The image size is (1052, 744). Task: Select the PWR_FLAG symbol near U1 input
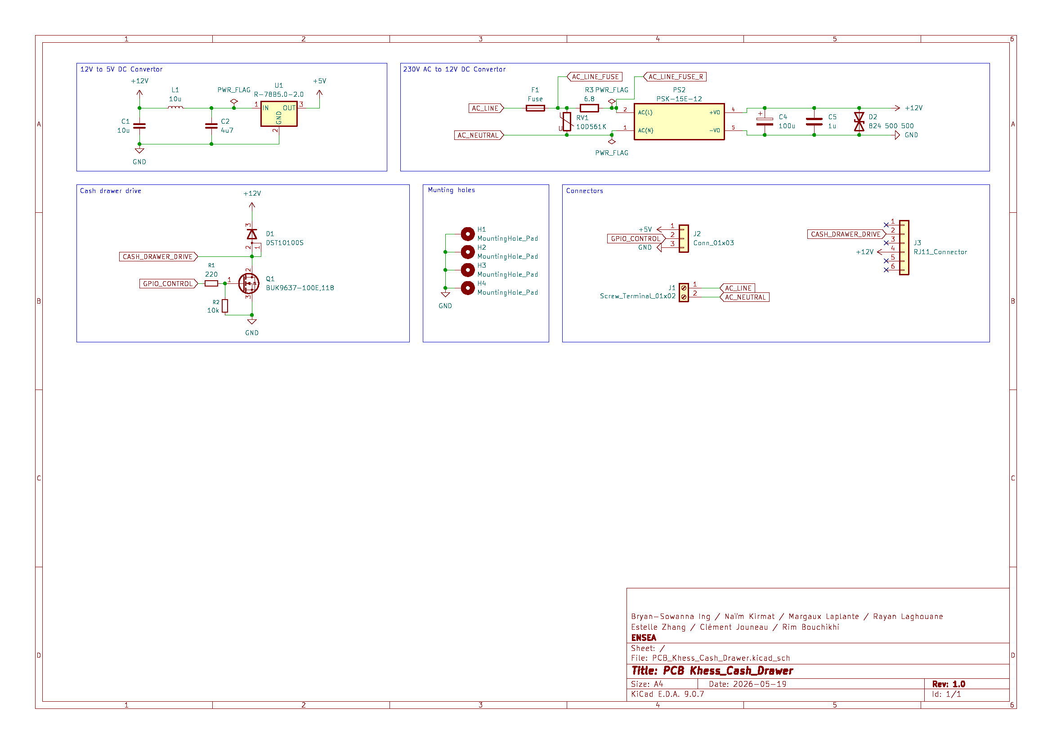click(x=234, y=101)
